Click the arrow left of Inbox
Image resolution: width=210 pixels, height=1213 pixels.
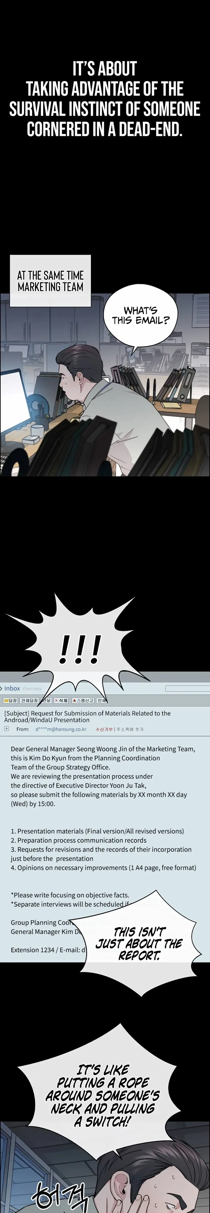click(x=1, y=688)
